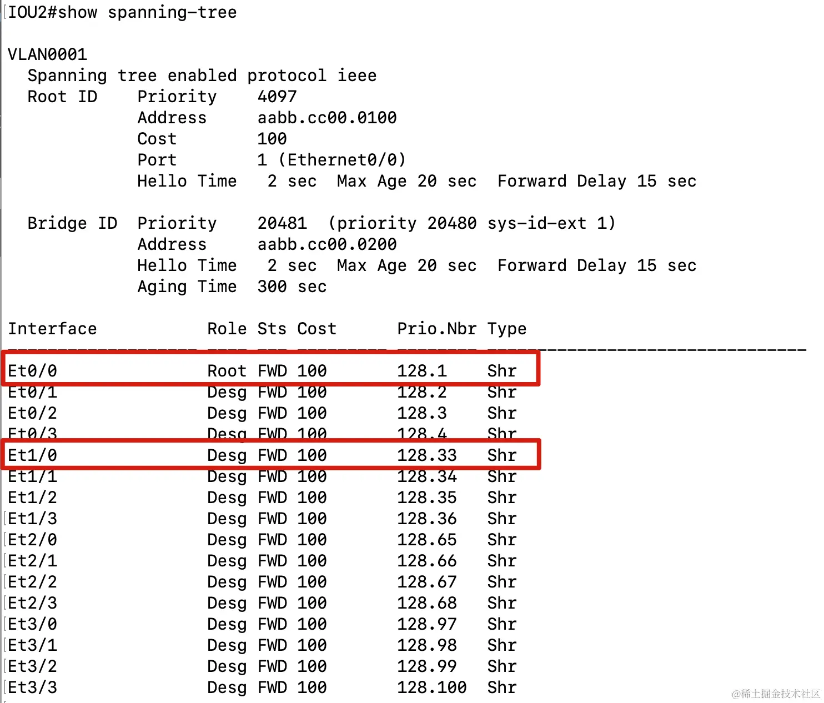824x703 pixels.
Task: Click the Desg role in Et3/3 row
Action: [x=227, y=688]
